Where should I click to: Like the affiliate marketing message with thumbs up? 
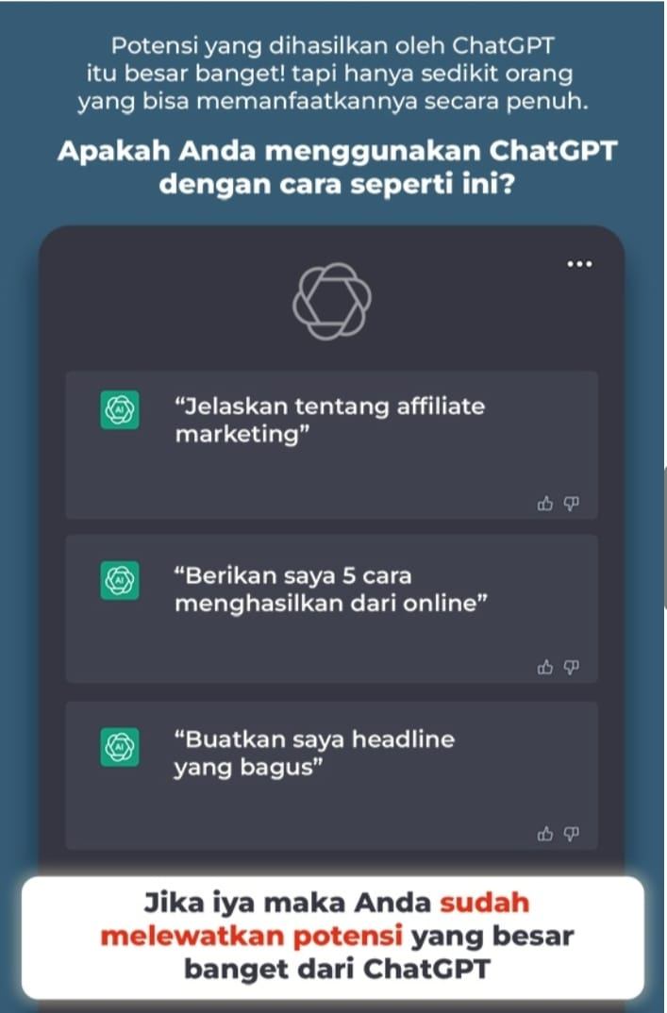click(x=545, y=504)
